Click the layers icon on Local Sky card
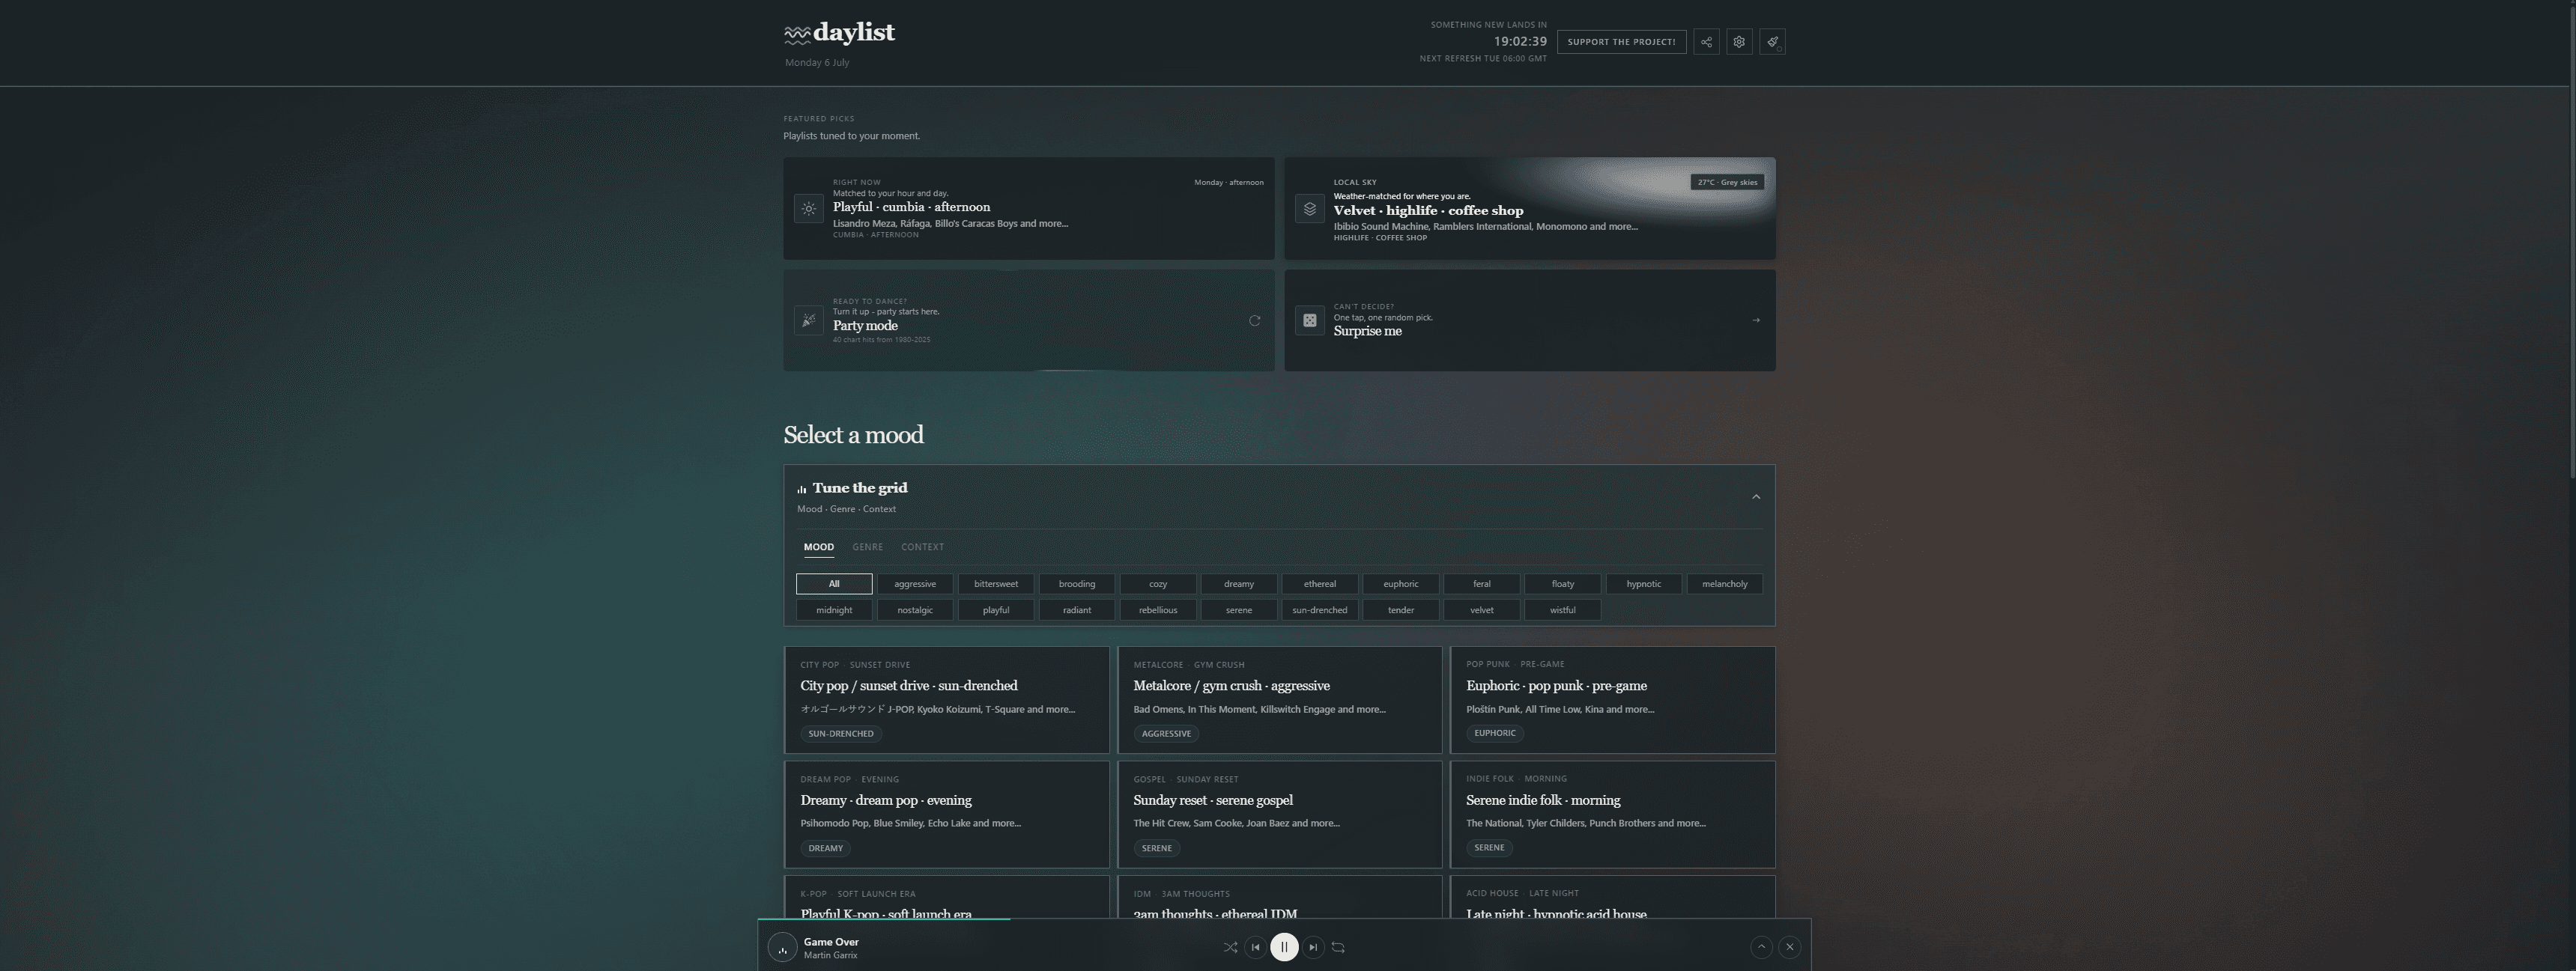The width and height of the screenshot is (2576, 971). click(x=1310, y=209)
